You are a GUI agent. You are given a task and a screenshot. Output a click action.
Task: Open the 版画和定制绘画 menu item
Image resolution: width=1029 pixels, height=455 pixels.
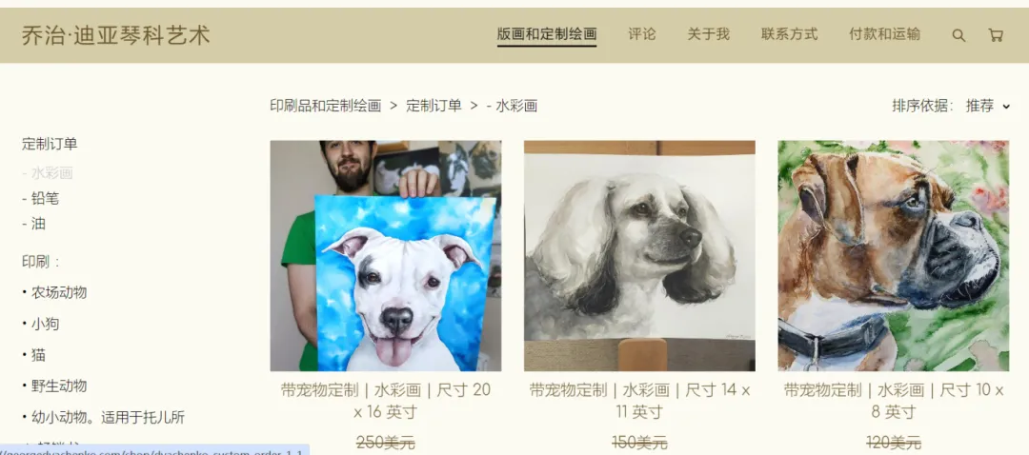[547, 35]
